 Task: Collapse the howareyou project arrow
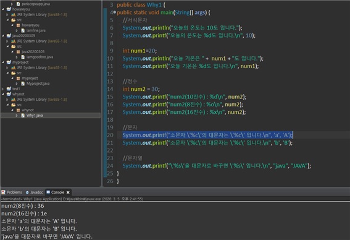pos(3,9)
